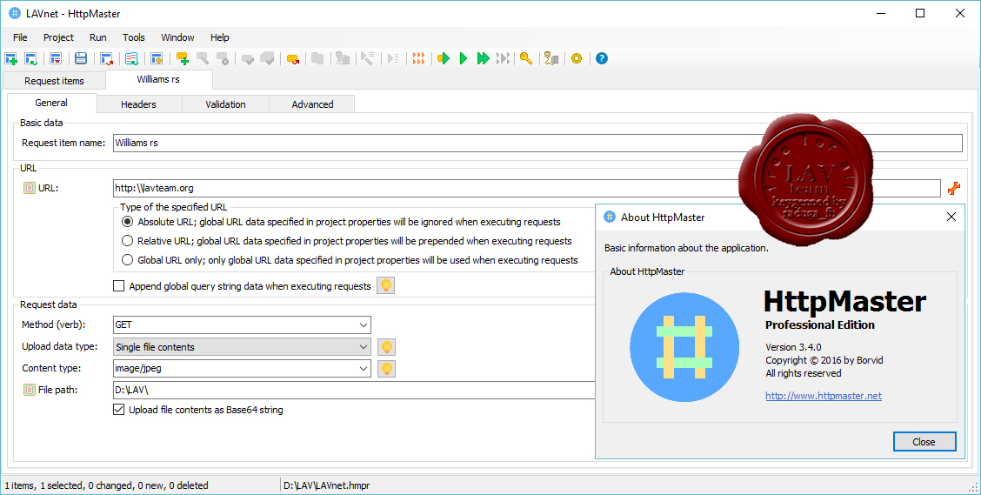Open the http://www.httpmaster.net link
Screen dimensions: 981x495
tap(824, 396)
